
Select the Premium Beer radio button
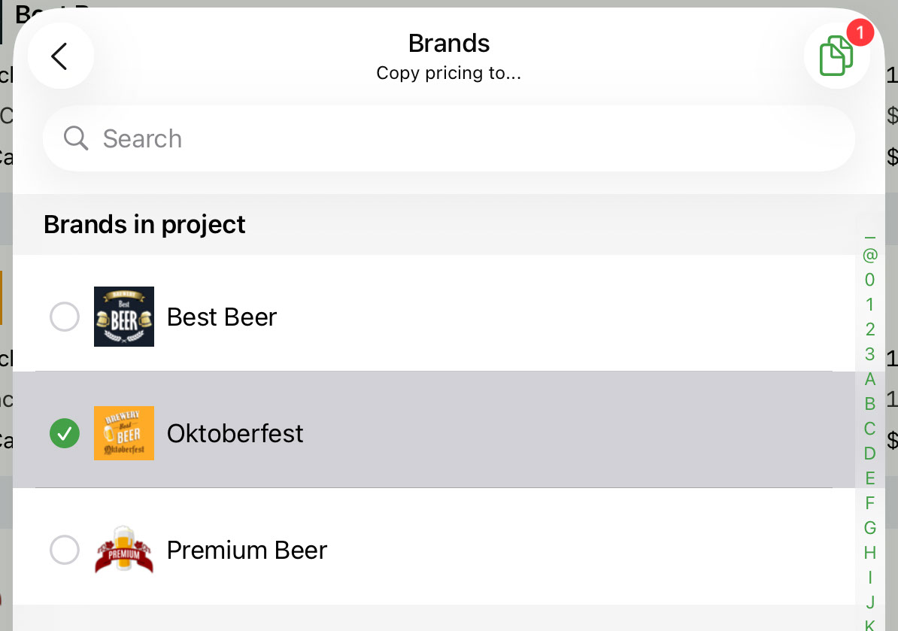coord(65,550)
